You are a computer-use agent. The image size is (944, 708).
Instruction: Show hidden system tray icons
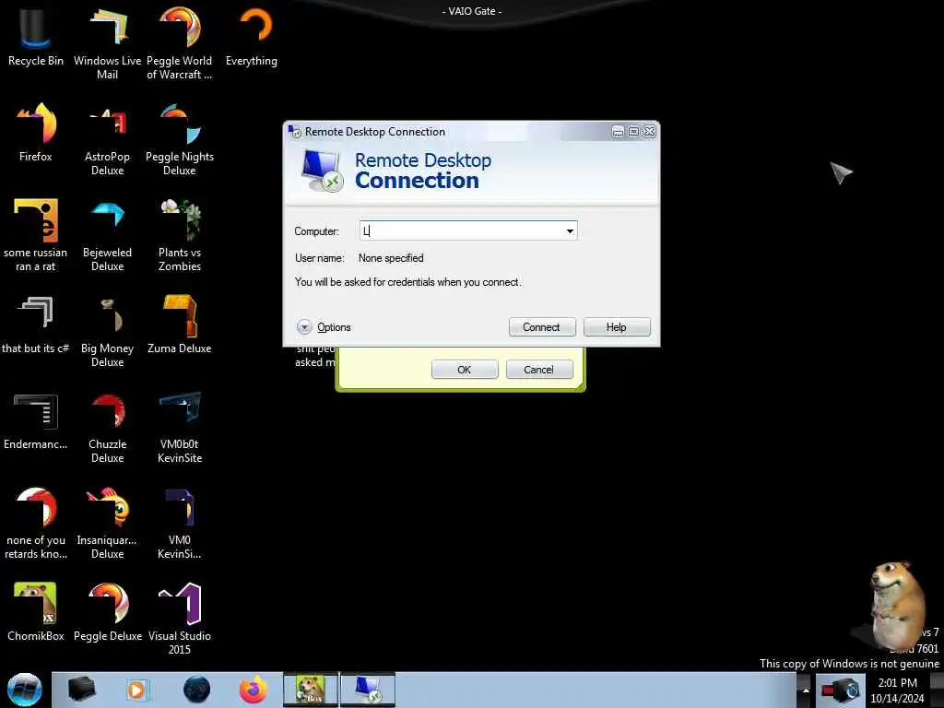pos(806,690)
